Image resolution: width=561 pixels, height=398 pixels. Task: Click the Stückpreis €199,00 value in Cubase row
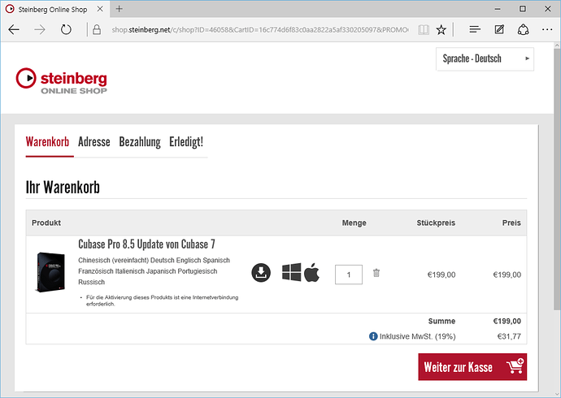441,275
